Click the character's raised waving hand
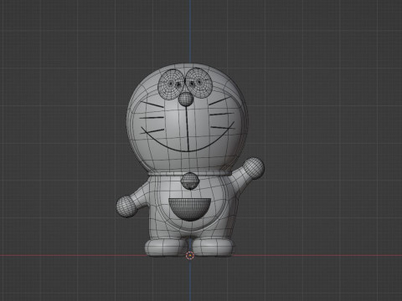This screenshot has height=301, width=402. point(253,168)
